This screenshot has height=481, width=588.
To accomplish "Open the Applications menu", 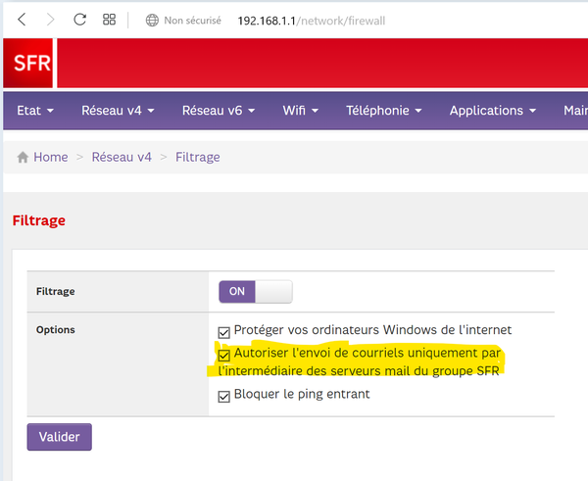I will pos(492,111).
